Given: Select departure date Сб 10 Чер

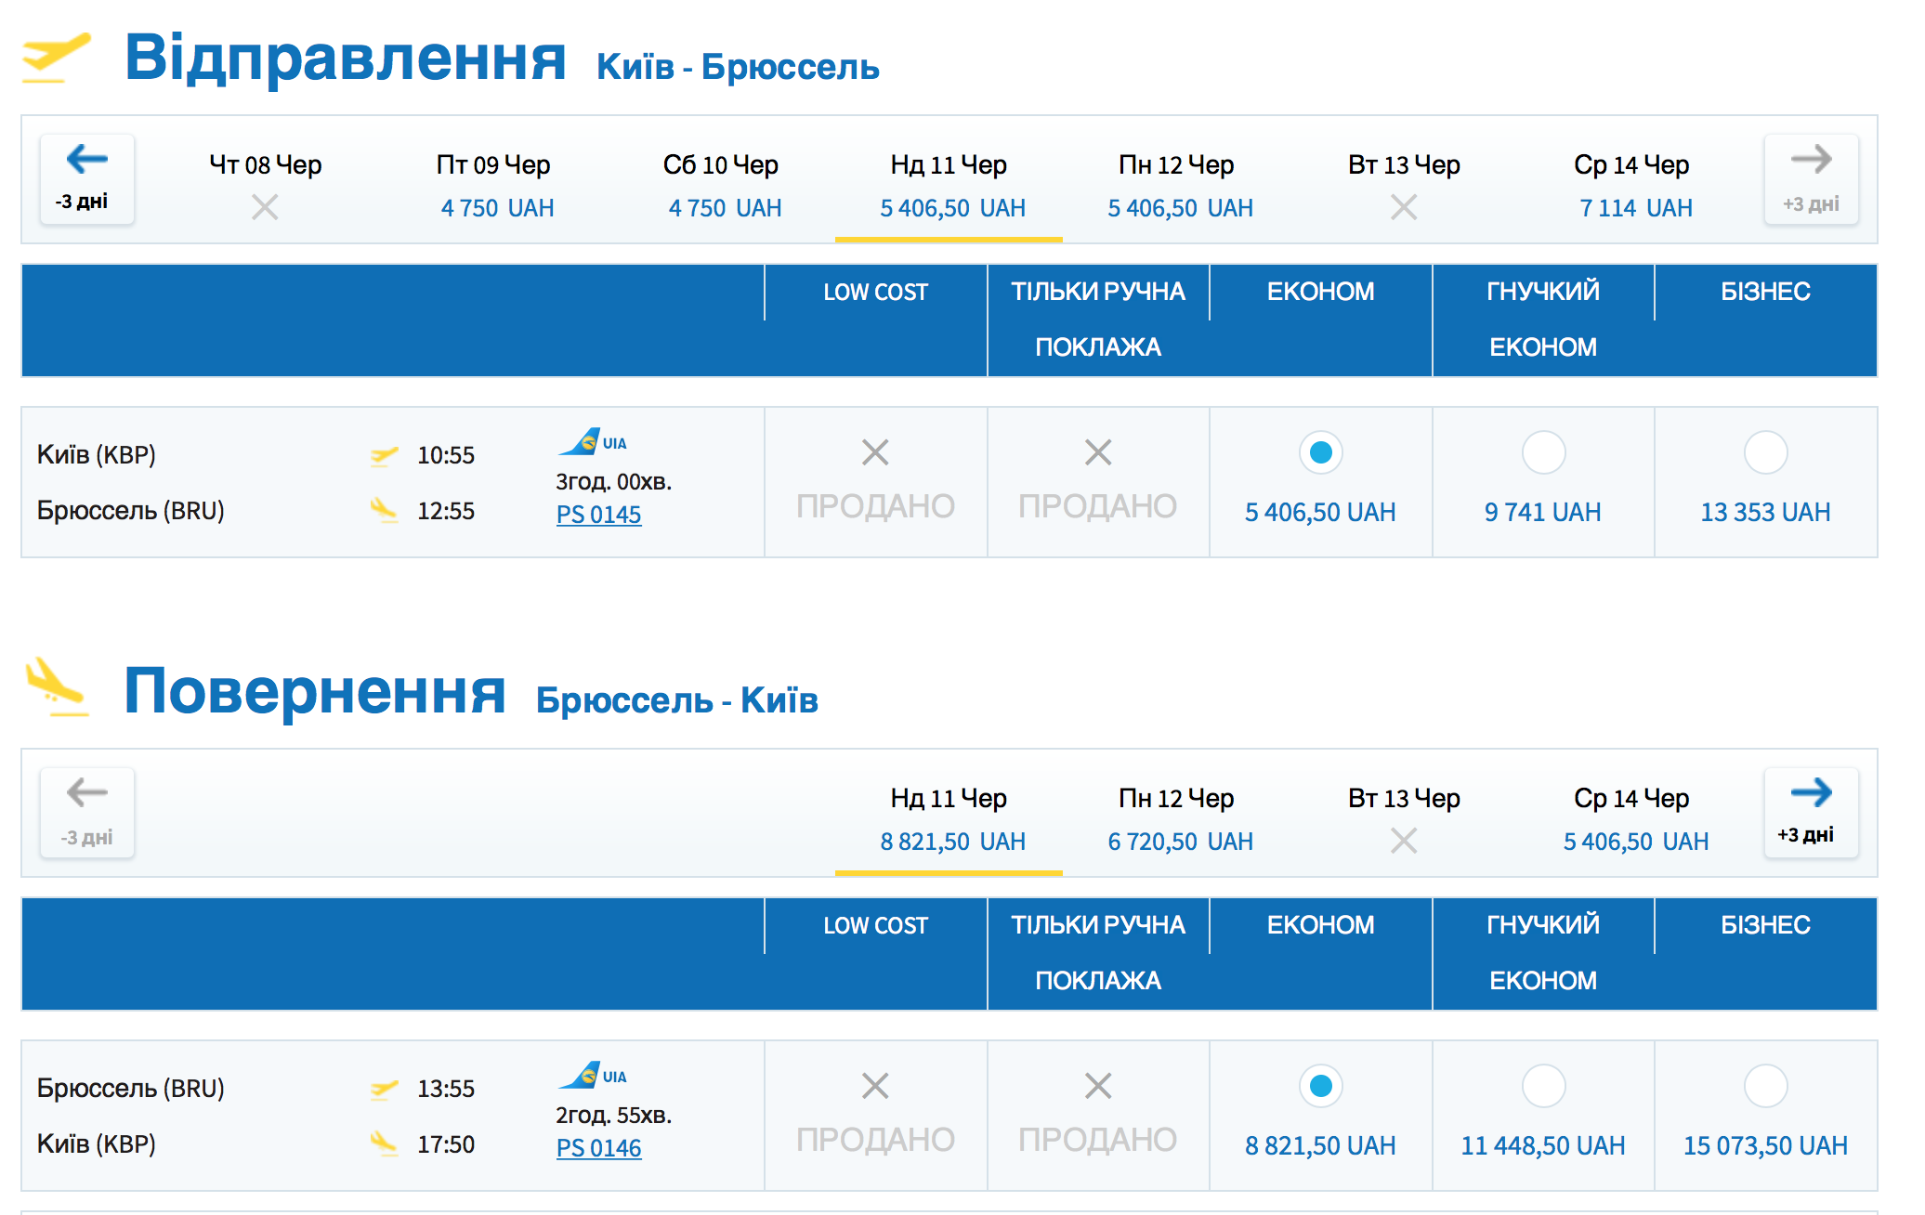Looking at the screenshot, I should pyautogui.click(x=722, y=186).
